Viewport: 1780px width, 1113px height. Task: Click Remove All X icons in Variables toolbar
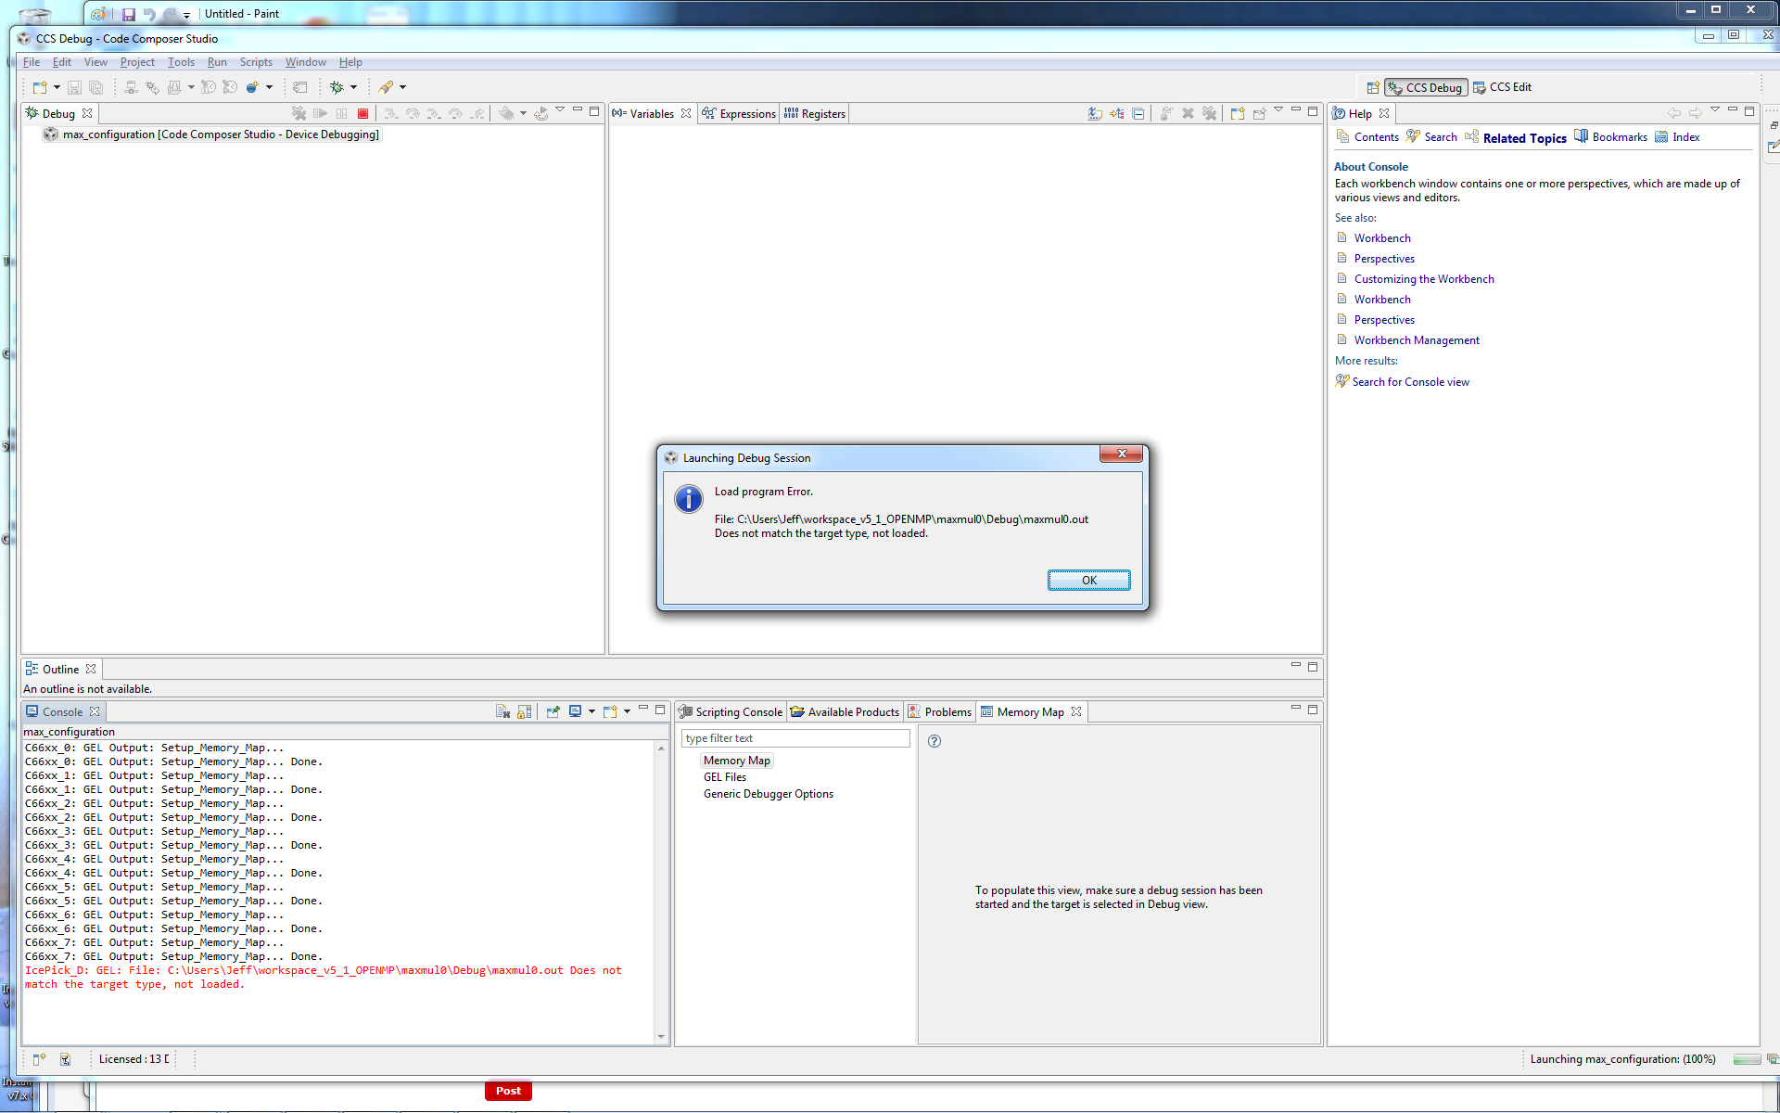[x=1210, y=113]
